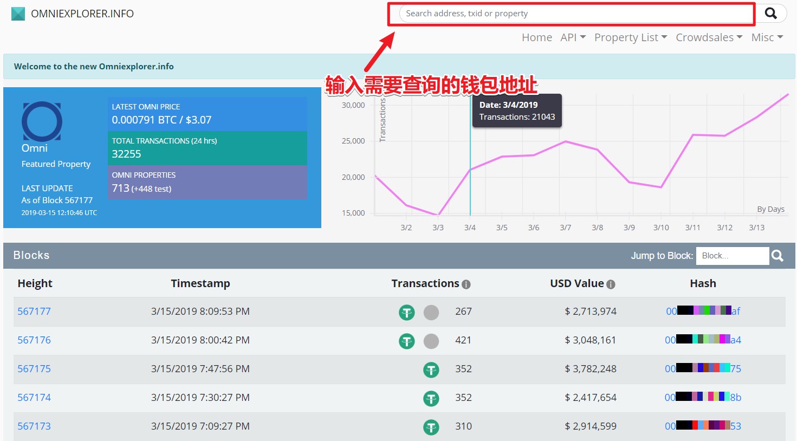The height and width of the screenshot is (441, 797).
Task: Click the Blocks section heading
Action: click(31, 255)
